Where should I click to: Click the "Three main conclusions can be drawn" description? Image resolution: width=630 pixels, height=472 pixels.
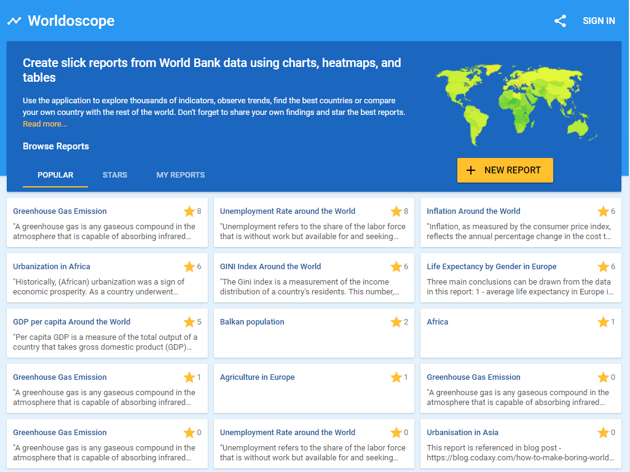pyautogui.click(x=520, y=287)
